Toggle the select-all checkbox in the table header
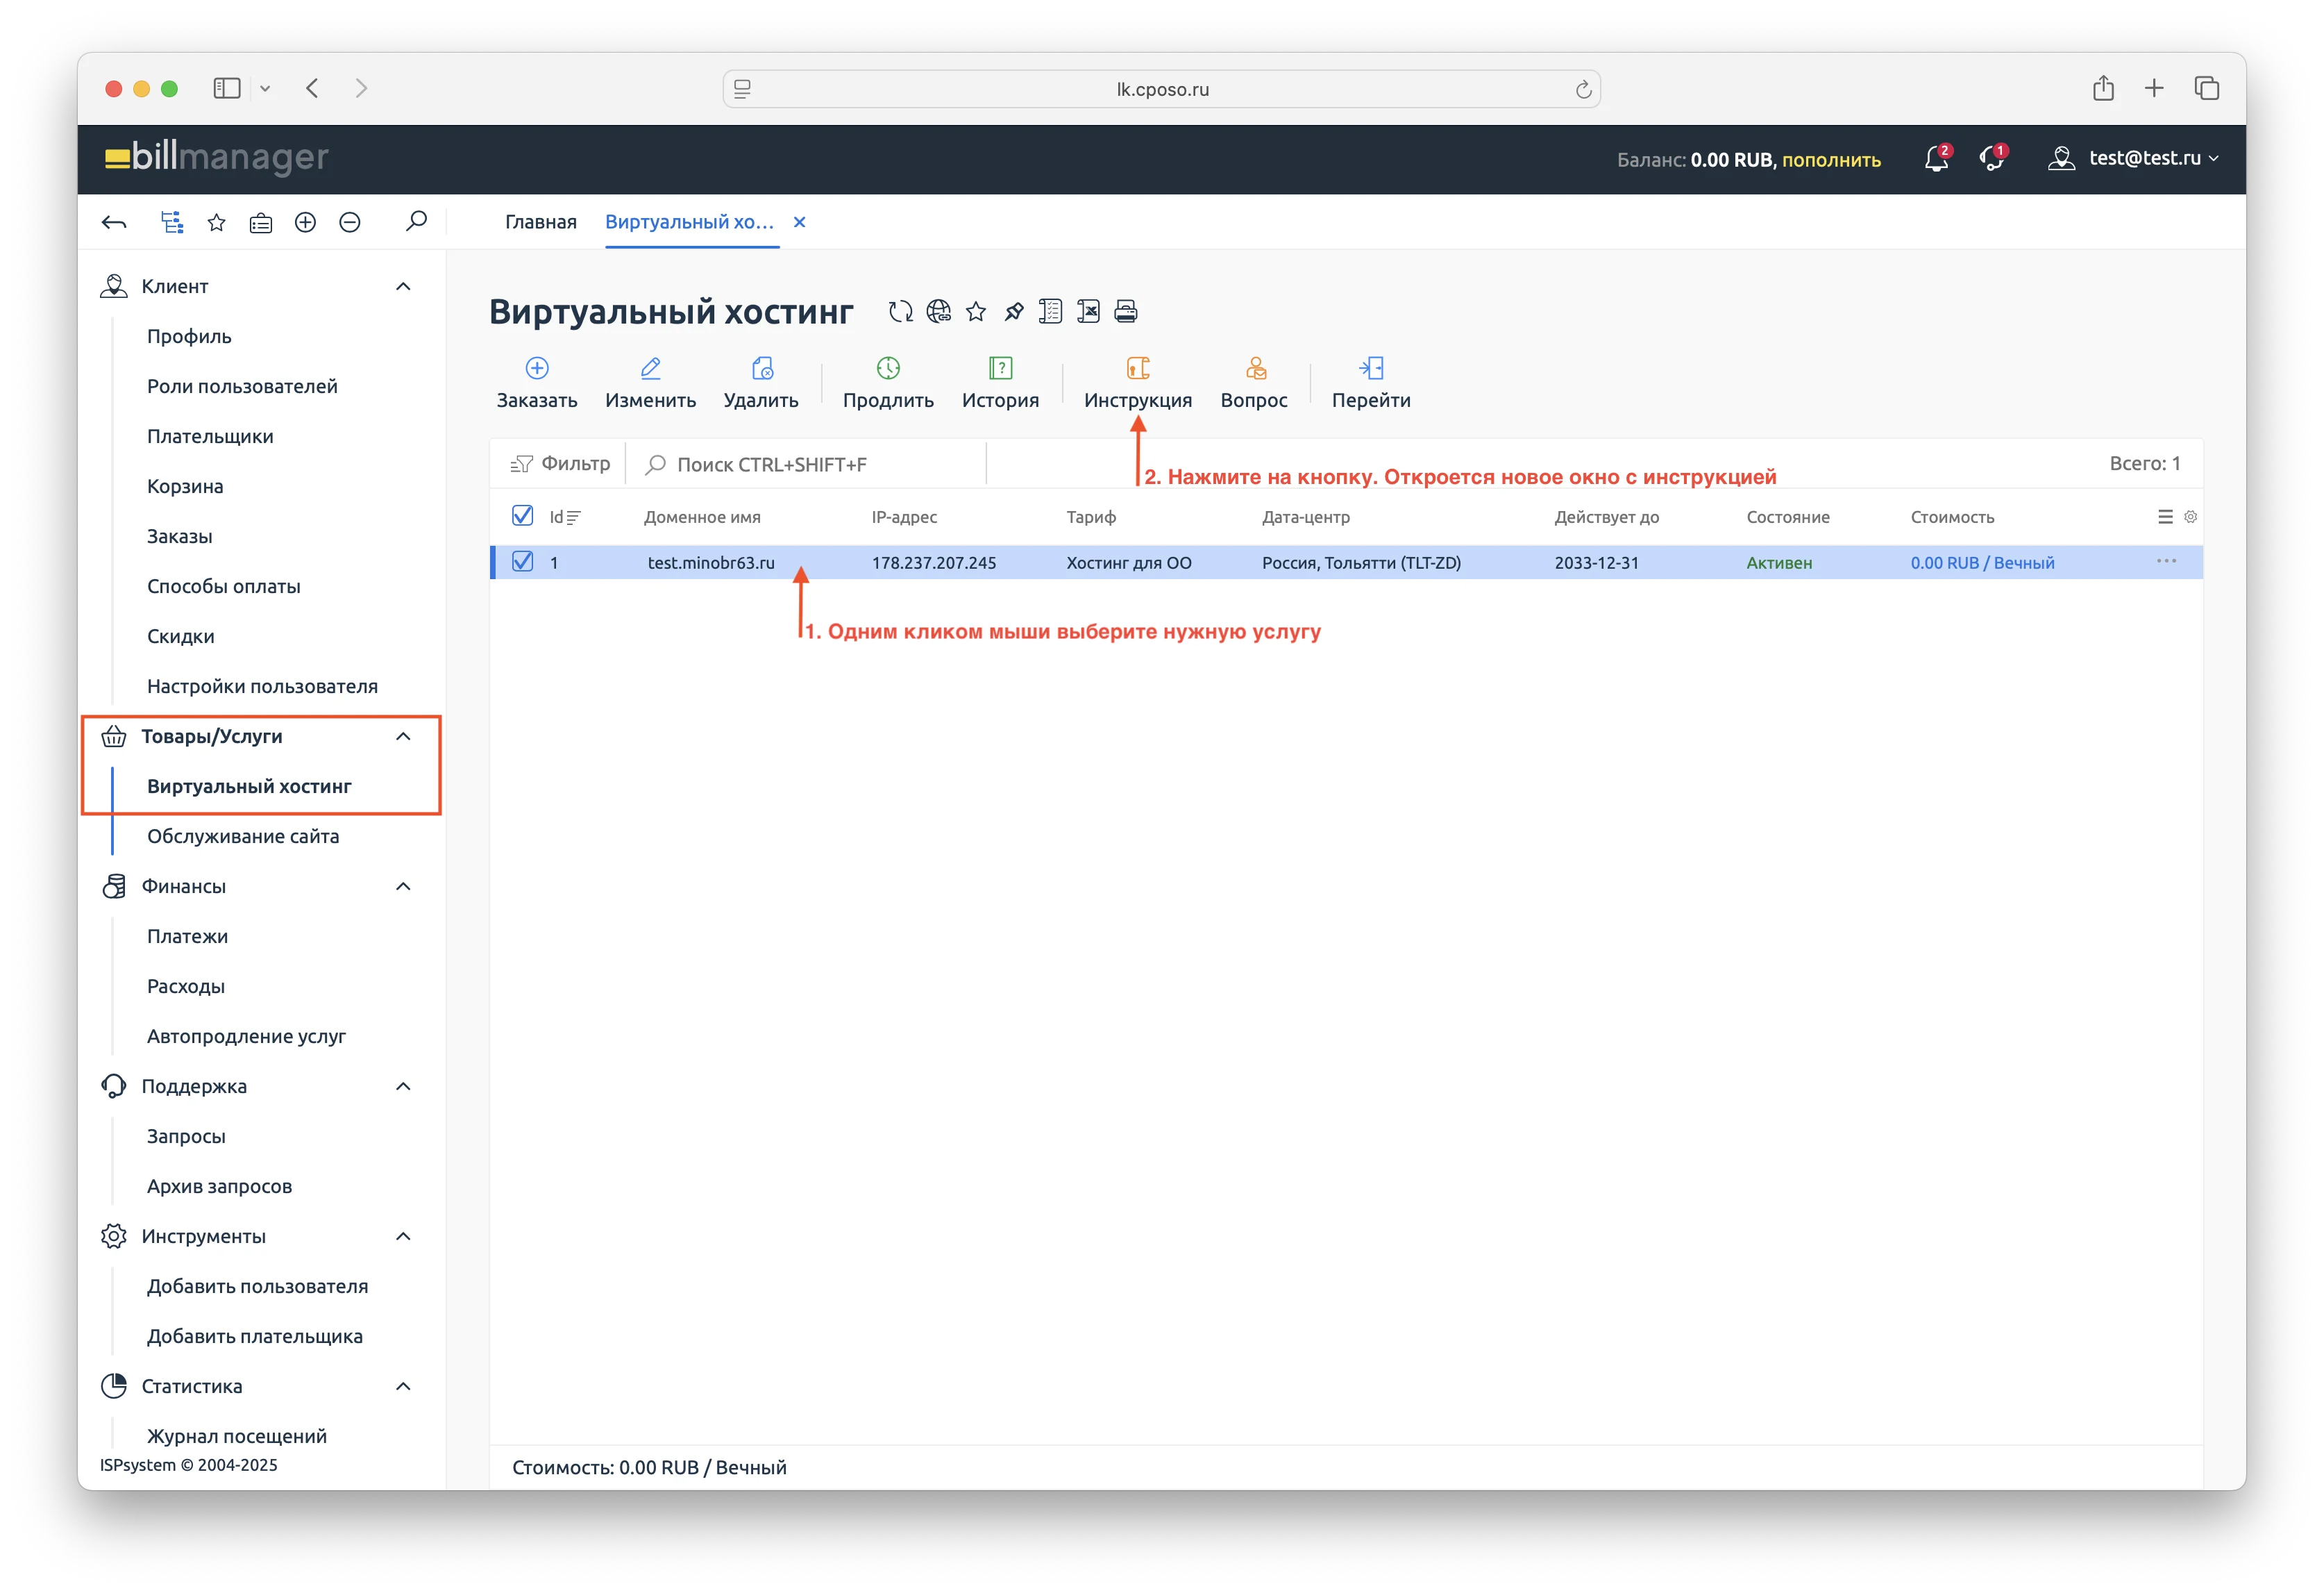Viewport: 2324px width, 1593px height. point(522,515)
